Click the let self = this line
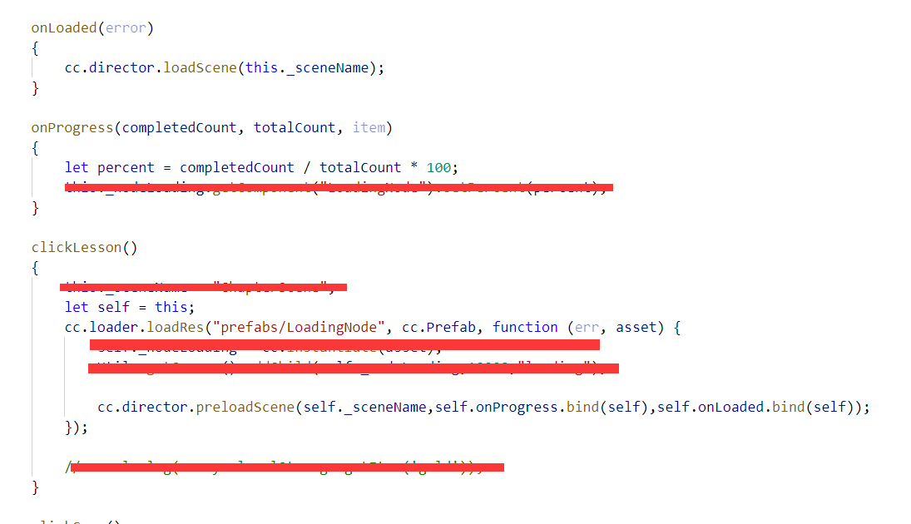Screen dimensions: 911x524 click(130, 307)
